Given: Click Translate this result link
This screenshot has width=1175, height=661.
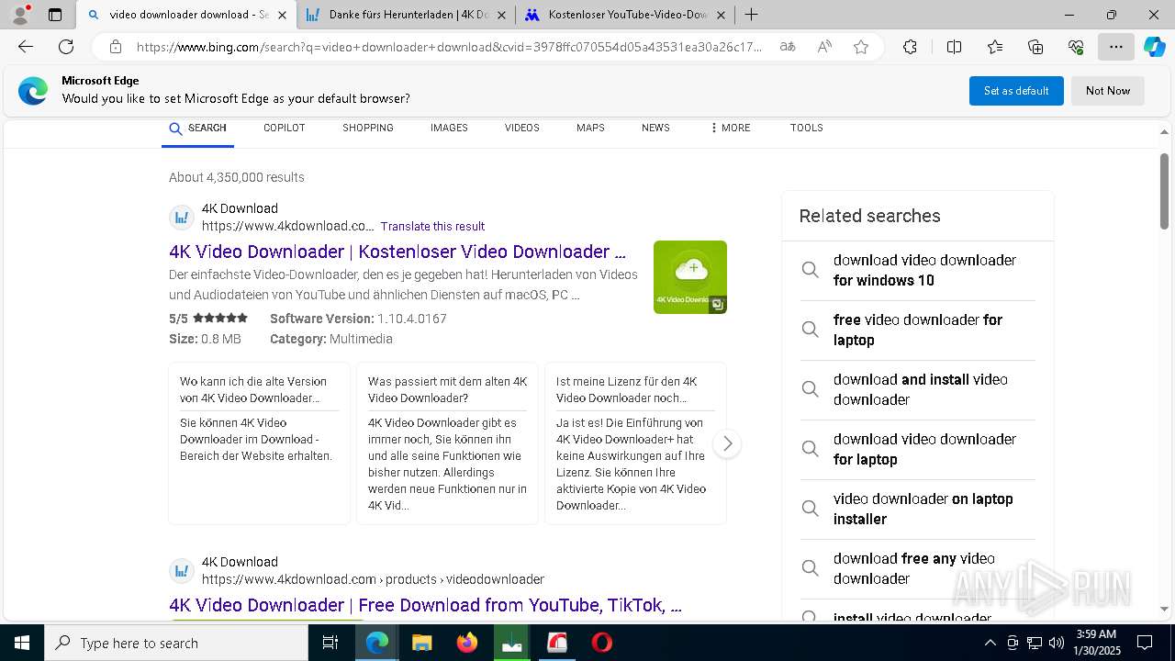Looking at the screenshot, I should pos(432,227).
